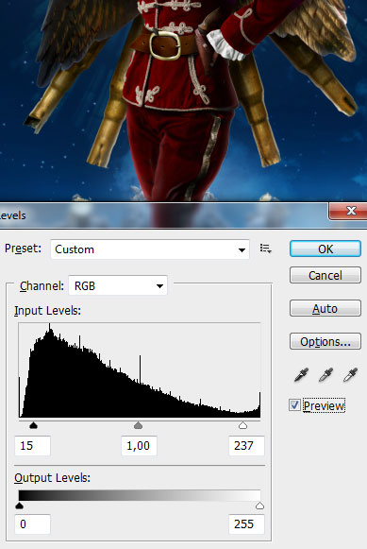Focus the gamma field showing 1,00
This screenshot has width=367, height=549.
coord(139,446)
